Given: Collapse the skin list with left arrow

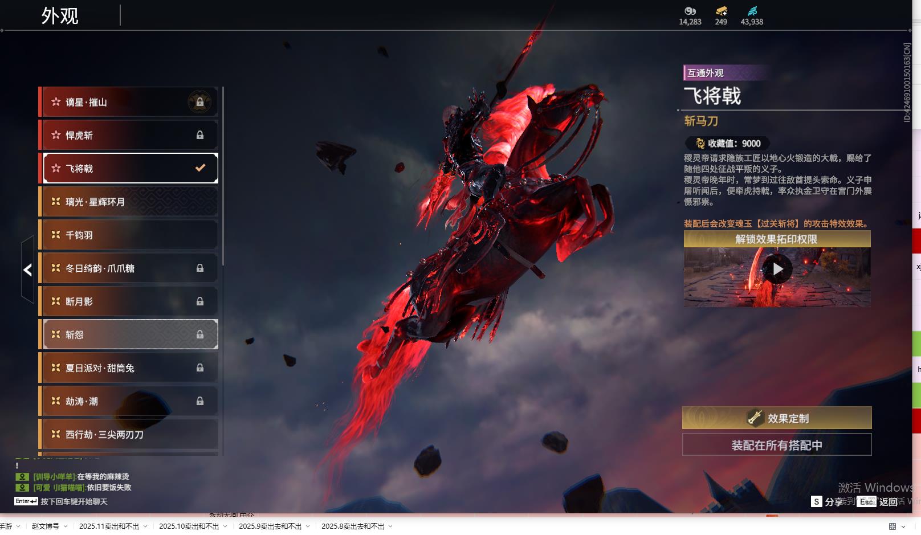Looking at the screenshot, I should pyautogui.click(x=27, y=269).
